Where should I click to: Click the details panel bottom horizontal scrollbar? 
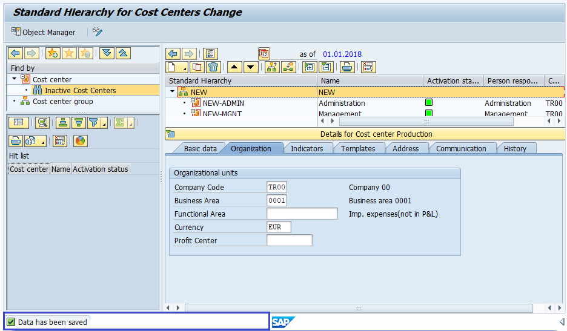click(x=359, y=308)
